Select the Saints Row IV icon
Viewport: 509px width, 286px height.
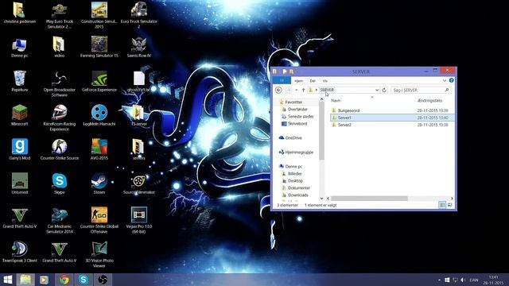(x=139, y=47)
